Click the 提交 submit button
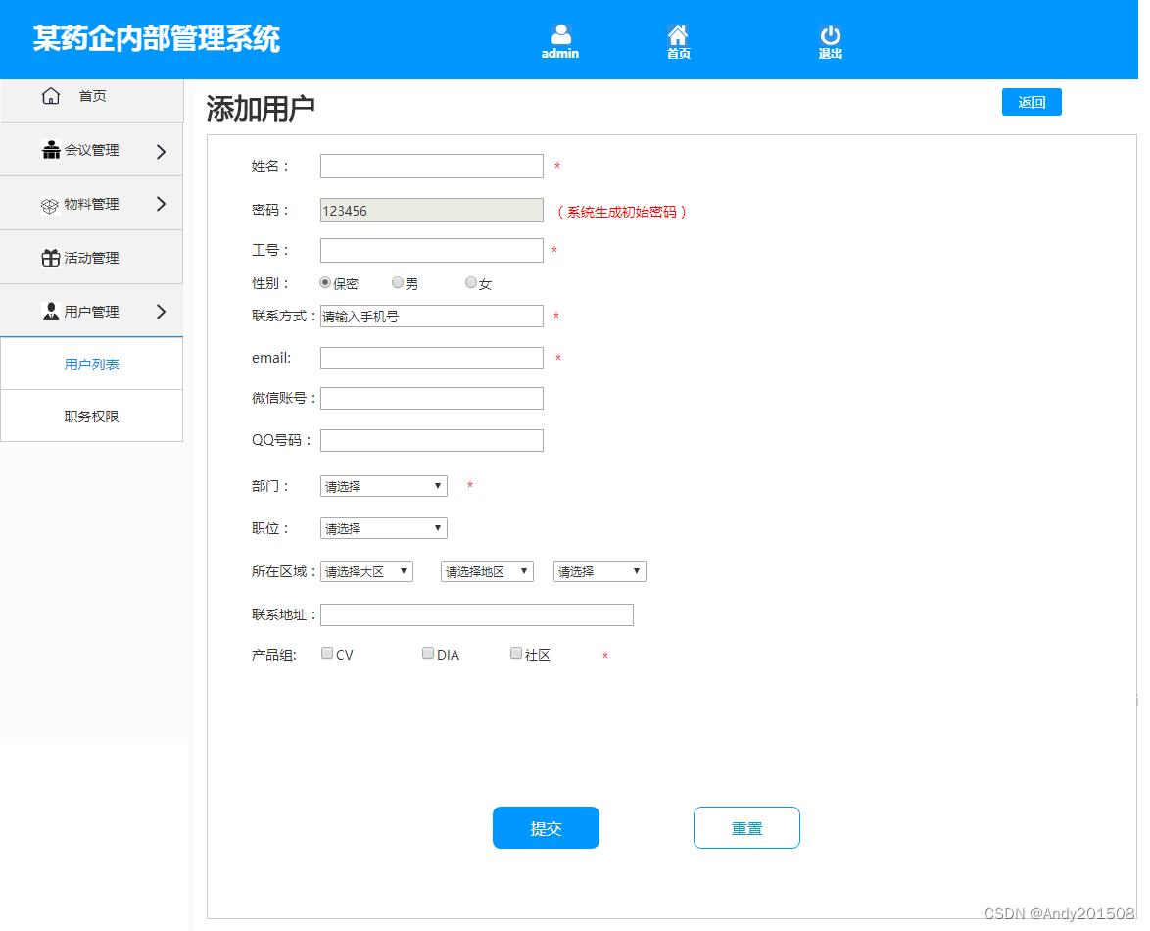Viewport: 1150px width, 931px height. [546, 827]
